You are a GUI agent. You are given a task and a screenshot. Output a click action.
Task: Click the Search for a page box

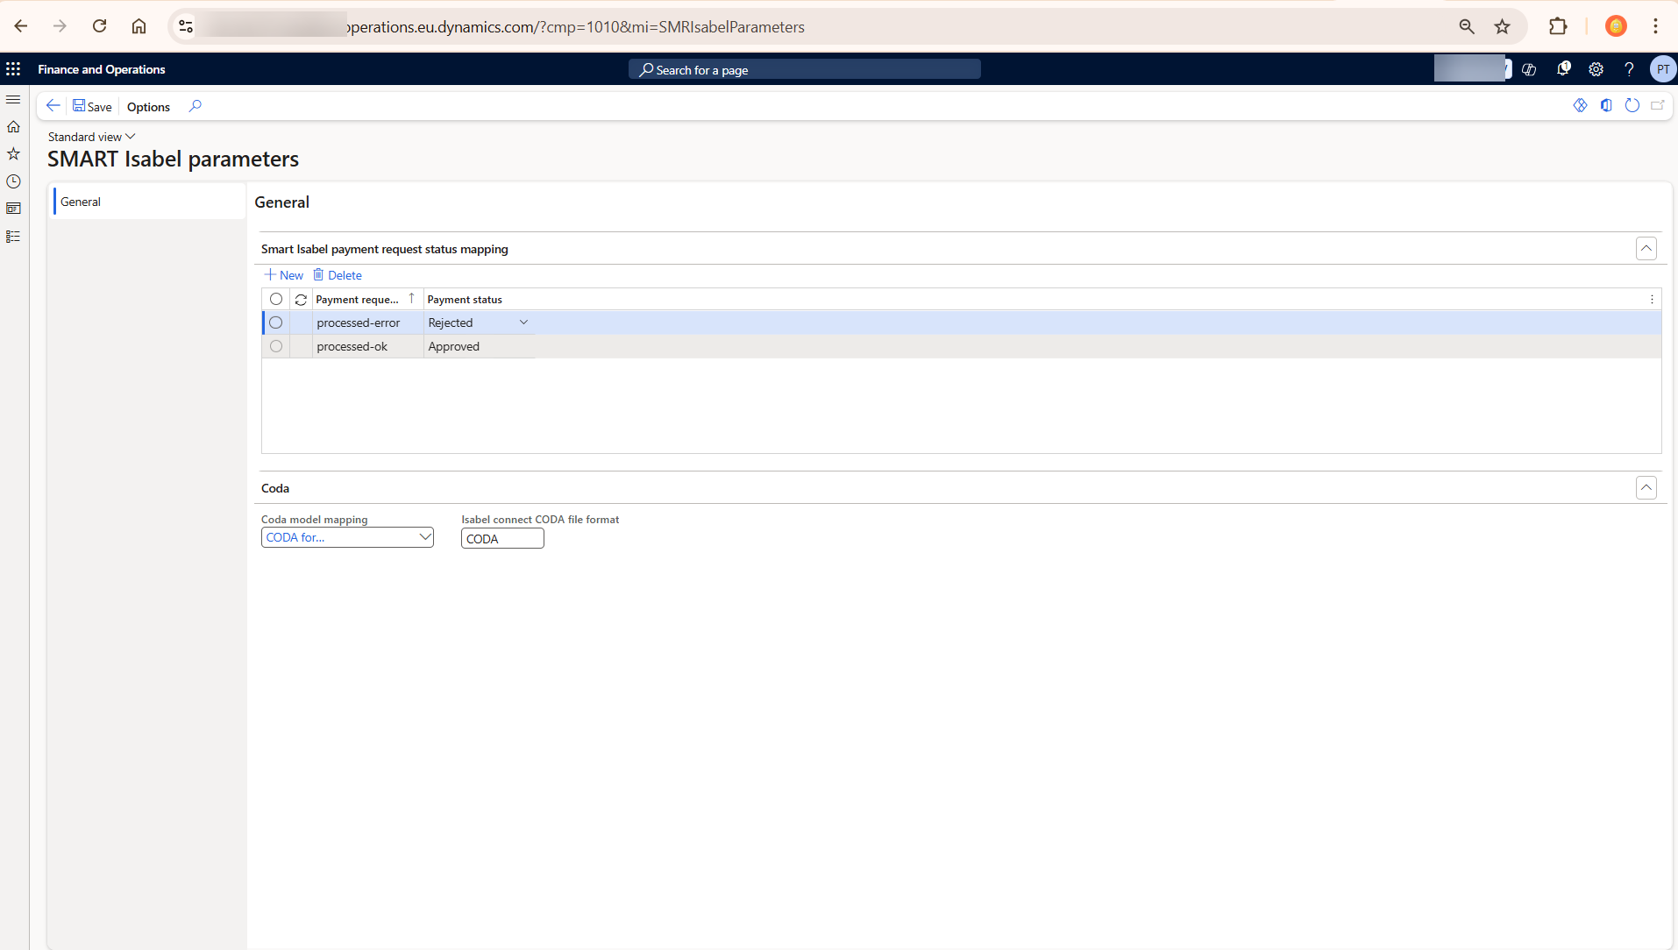click(x=804, y=70)
